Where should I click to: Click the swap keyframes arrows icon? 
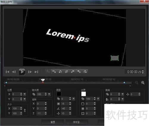[66, 71]
